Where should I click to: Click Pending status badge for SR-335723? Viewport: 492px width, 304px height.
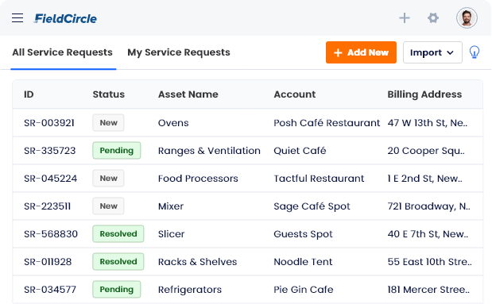(x=116, y=151)
